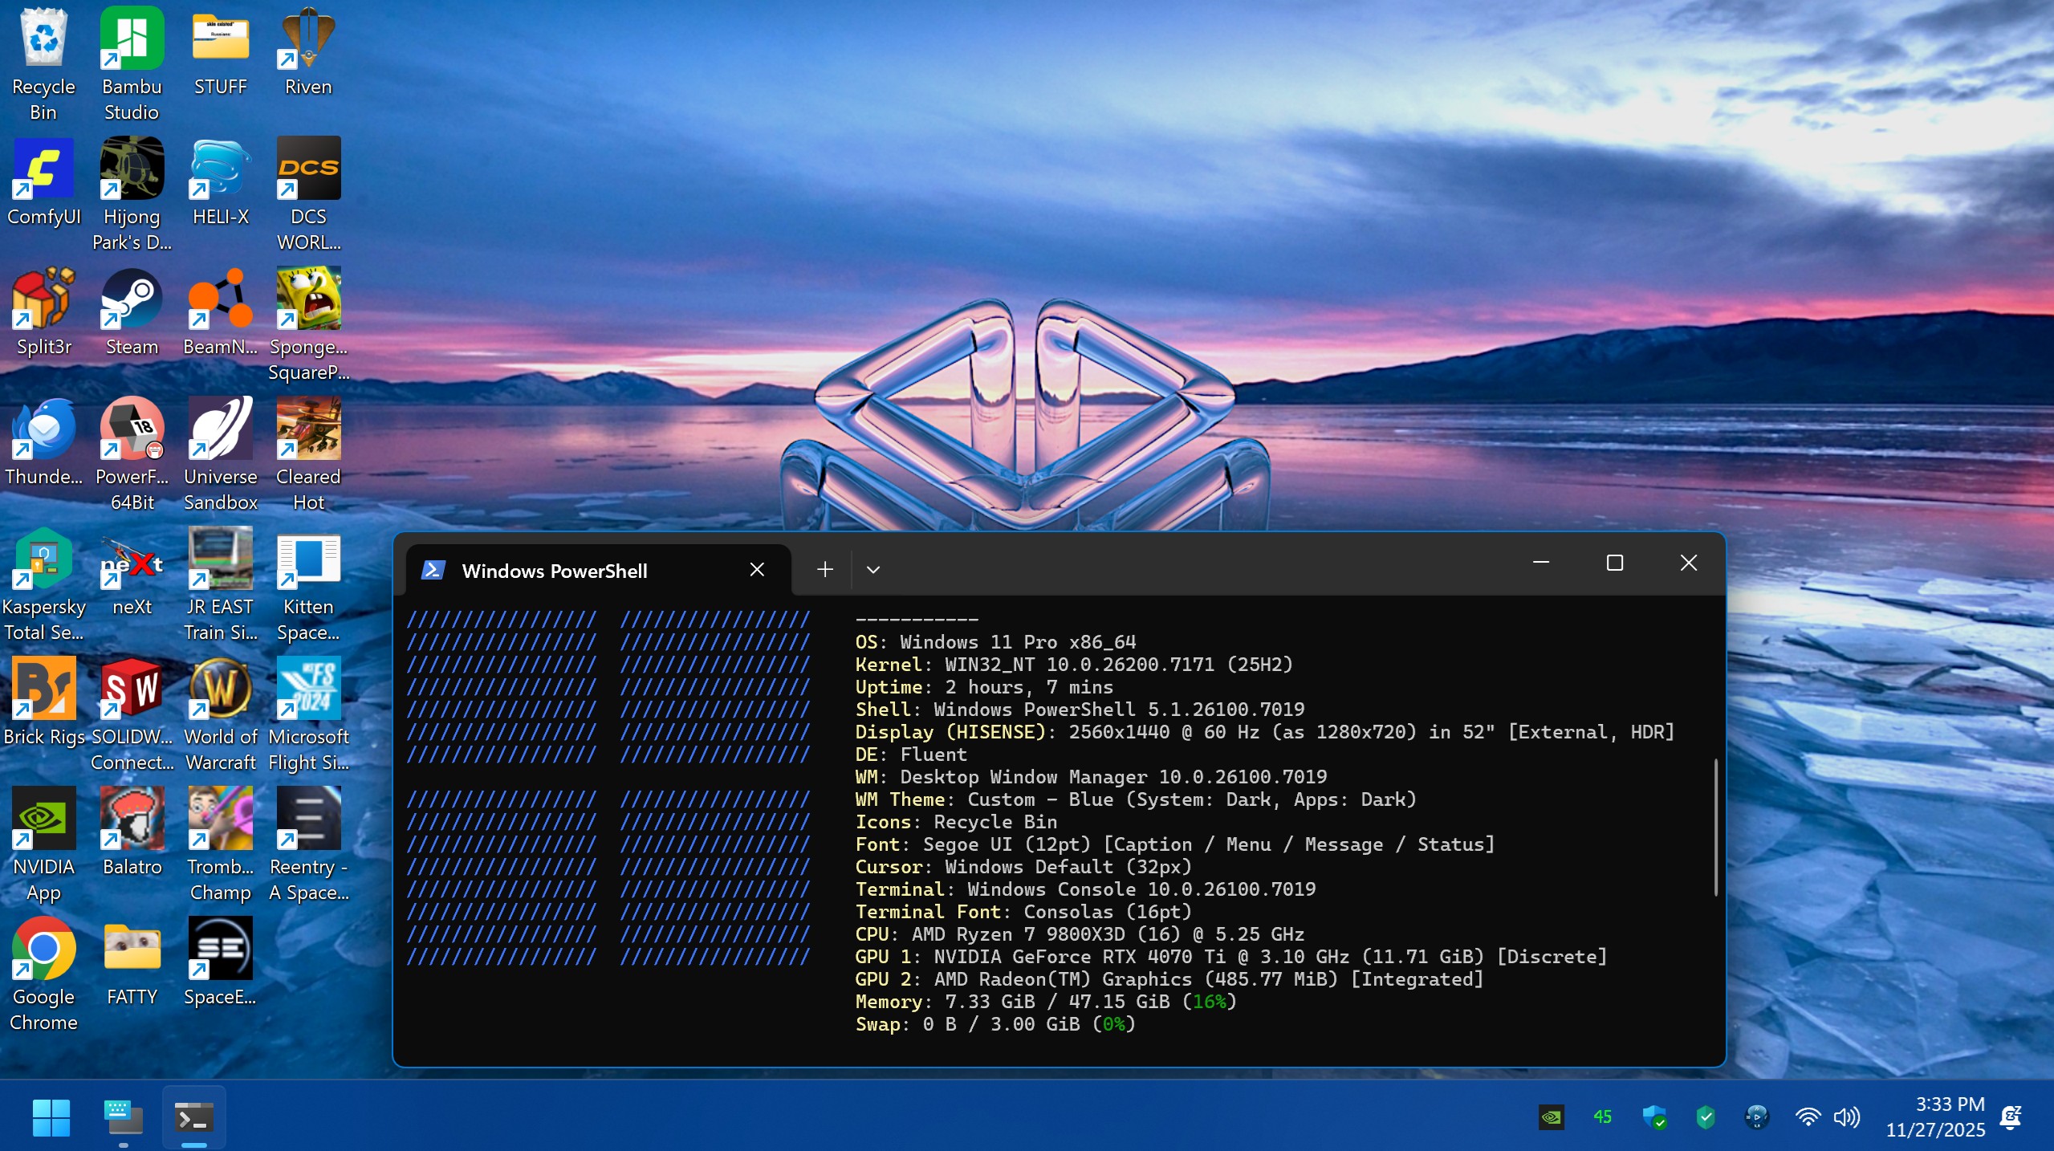Screen dimensions: 2054x1151
Task: Select the ComfyUI desktop icon
Action: (x=43, y=169)
